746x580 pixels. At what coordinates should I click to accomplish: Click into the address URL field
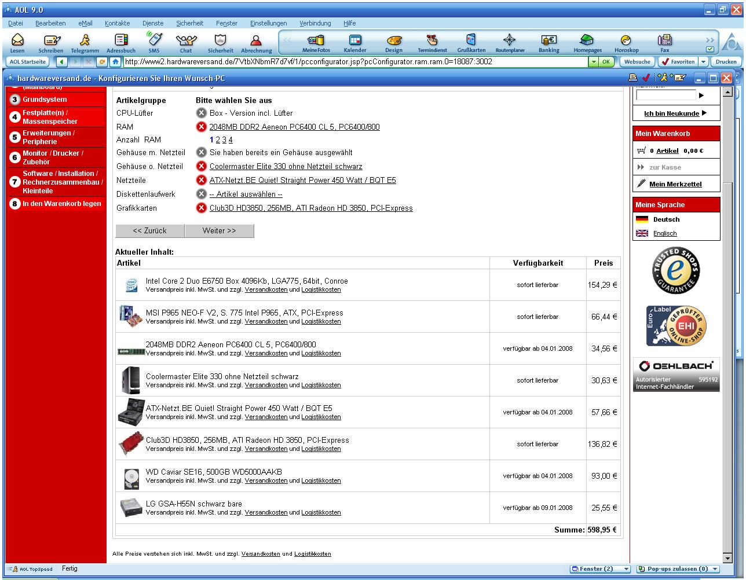point(356,61)
